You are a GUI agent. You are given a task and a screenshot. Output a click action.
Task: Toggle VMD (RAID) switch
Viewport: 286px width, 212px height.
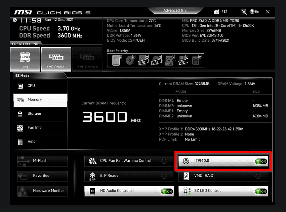(258, 176)
